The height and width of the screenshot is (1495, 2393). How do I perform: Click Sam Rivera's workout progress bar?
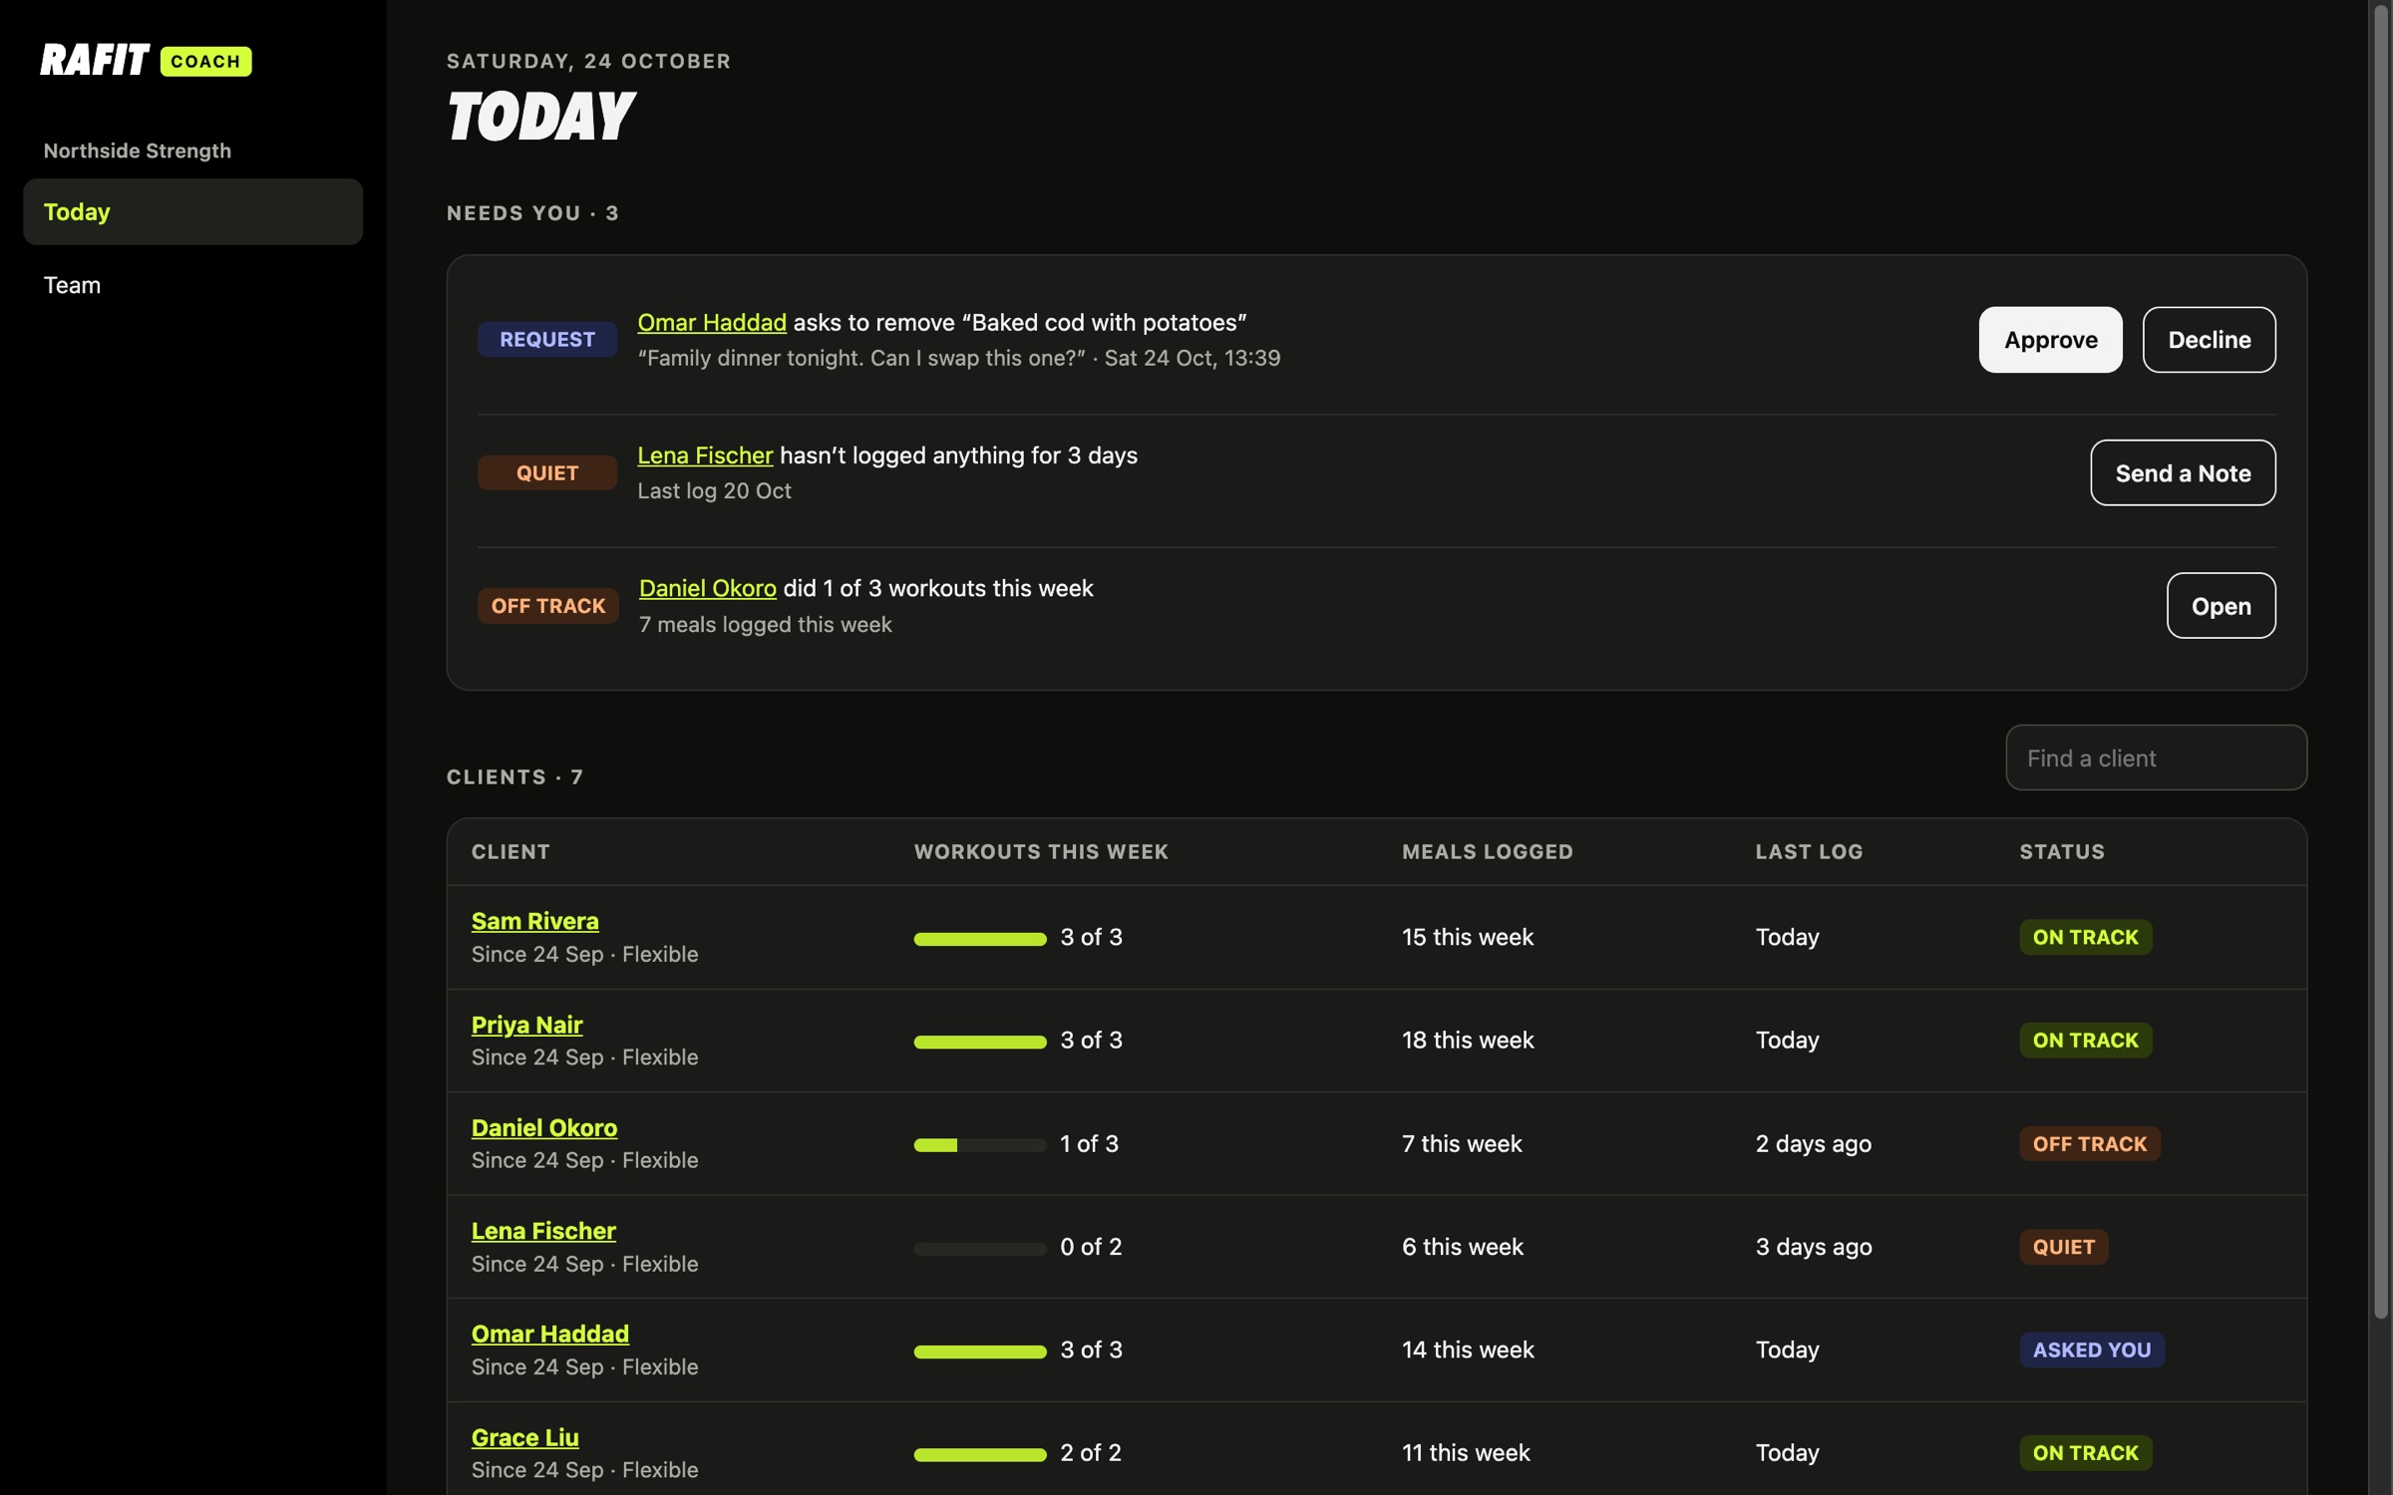979,938
